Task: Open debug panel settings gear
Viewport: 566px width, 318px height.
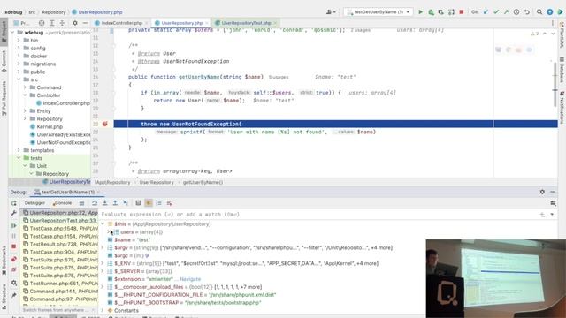Action: 542,192
